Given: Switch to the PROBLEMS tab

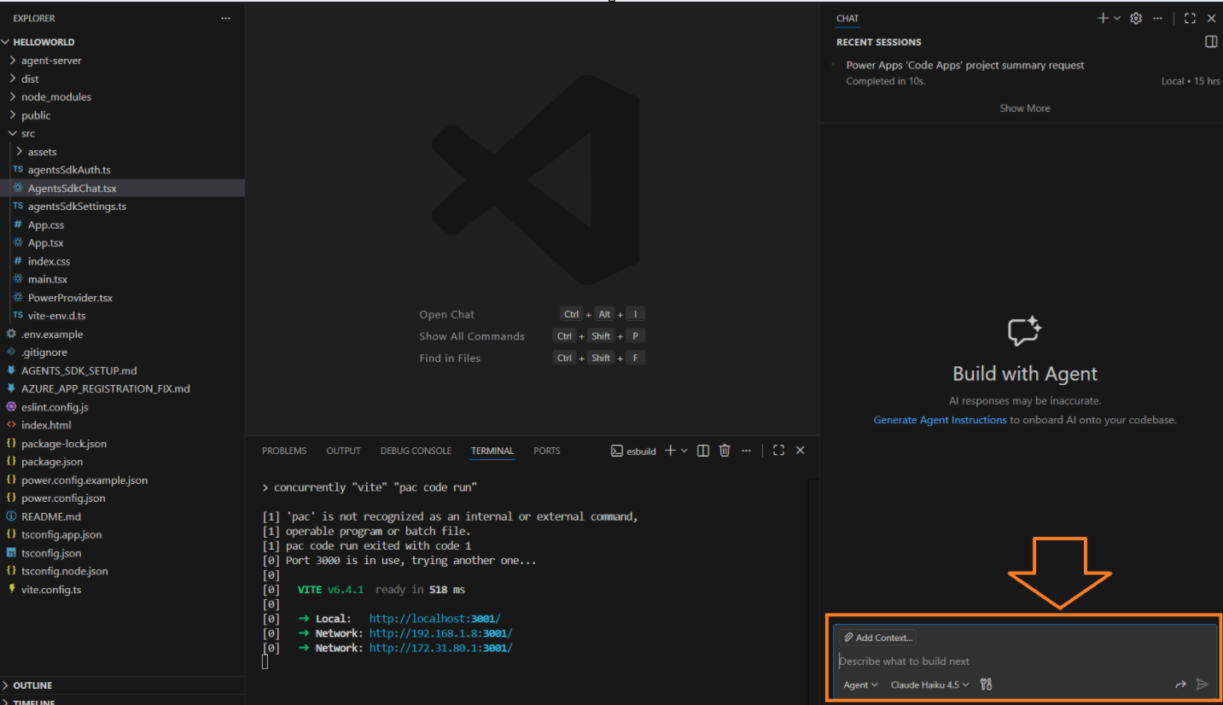Looking at the screenshot, I should [284, 450].
